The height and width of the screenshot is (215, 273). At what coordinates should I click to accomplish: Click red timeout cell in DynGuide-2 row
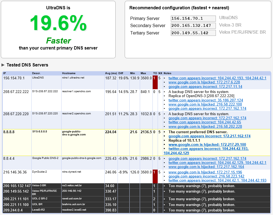click(155, 176)
